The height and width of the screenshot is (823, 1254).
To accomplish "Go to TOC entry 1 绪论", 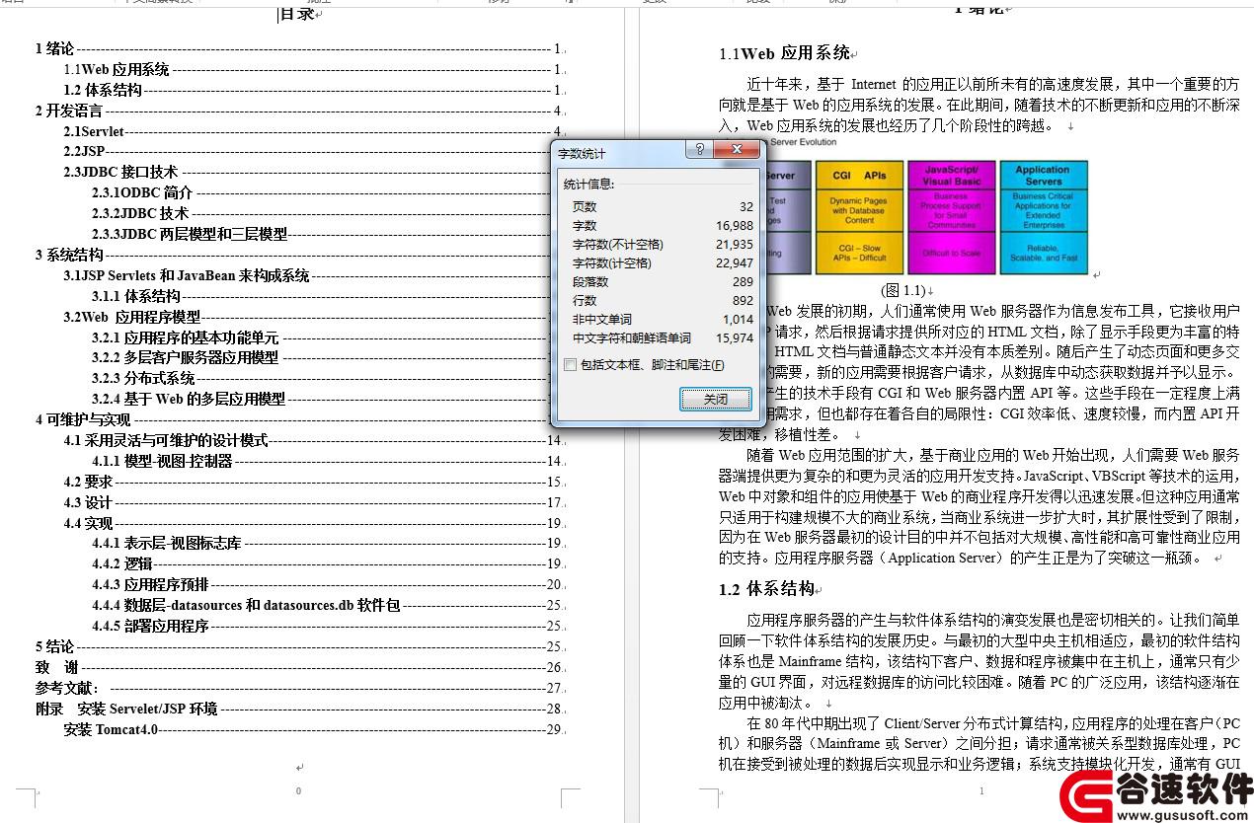I will click(x=299, y=48).
